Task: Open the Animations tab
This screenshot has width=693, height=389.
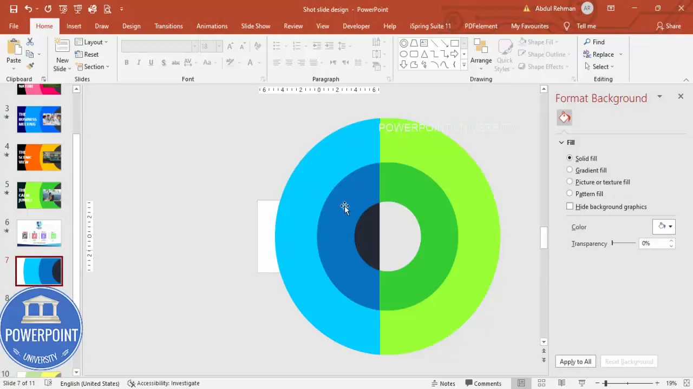Action: pos(212,26)
